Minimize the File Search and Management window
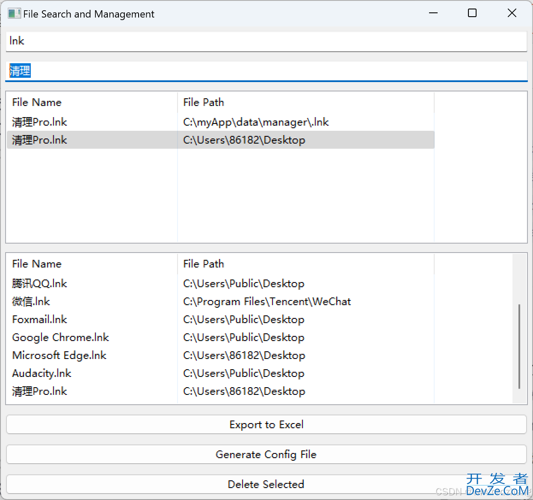 coord(433,13)
